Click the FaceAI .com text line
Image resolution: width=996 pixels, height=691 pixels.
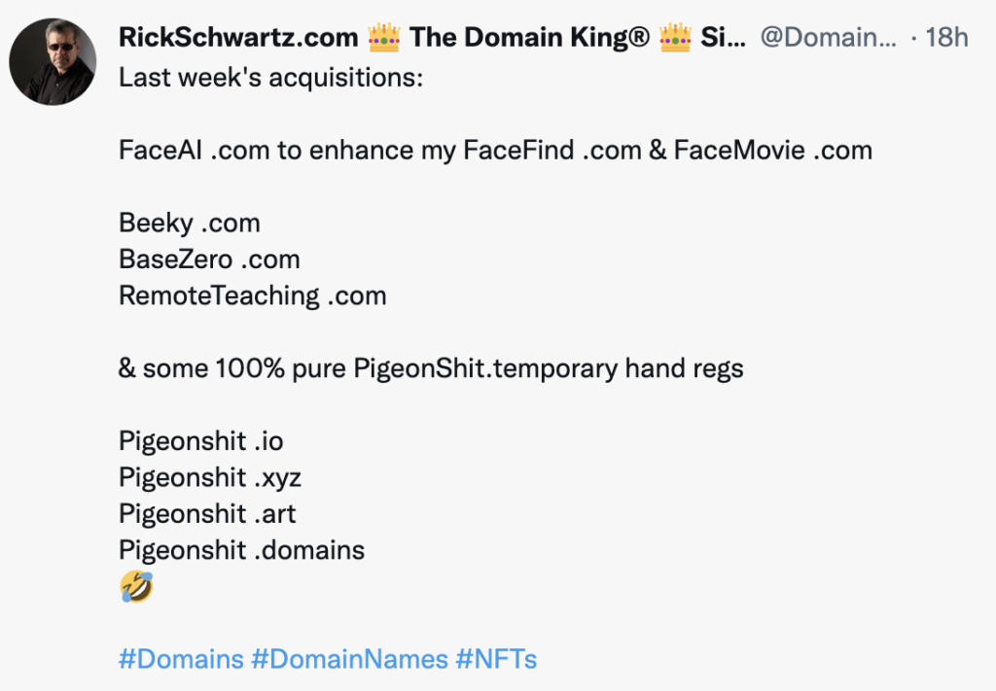[495, 150]
